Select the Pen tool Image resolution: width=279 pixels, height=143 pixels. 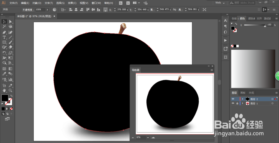click(x=4, y=32)
